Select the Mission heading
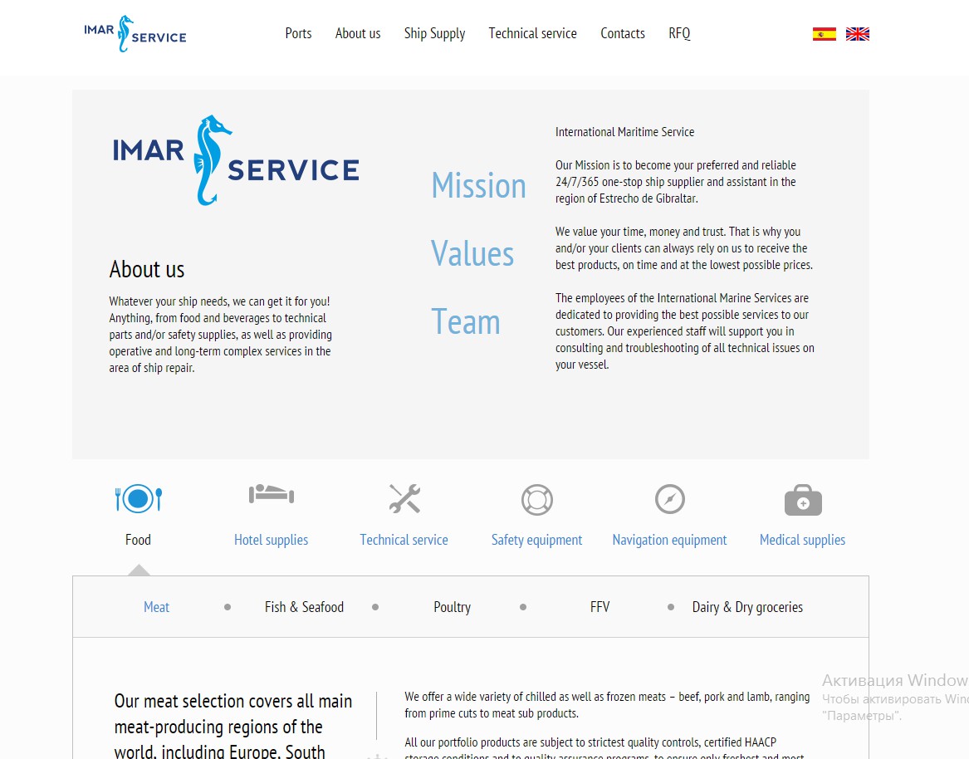 coord(478,185)
